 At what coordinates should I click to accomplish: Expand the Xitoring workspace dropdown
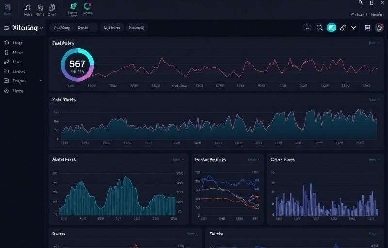point(42,28)
